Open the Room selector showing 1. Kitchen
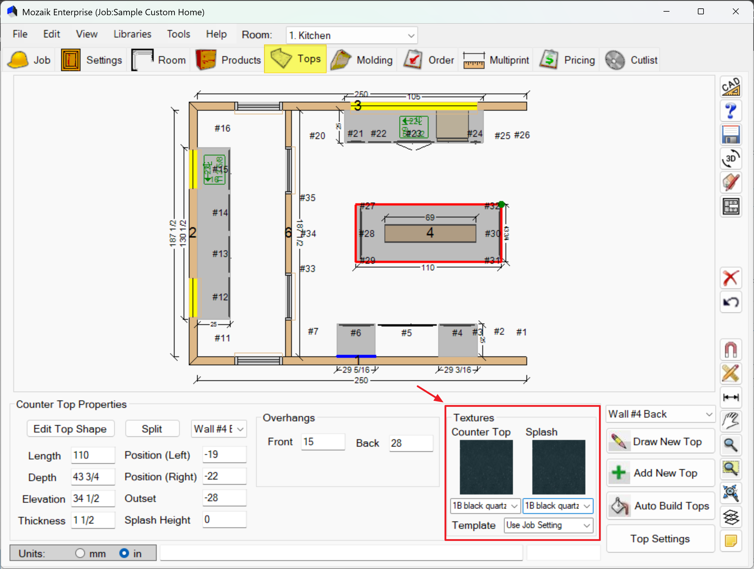 351,36
